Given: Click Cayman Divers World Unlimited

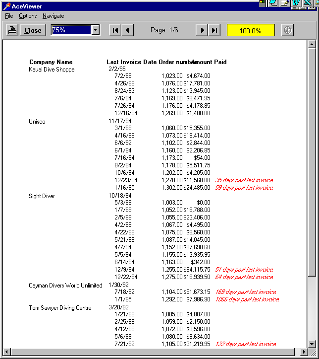Looking at the screenshot, I should pos(65,286).
